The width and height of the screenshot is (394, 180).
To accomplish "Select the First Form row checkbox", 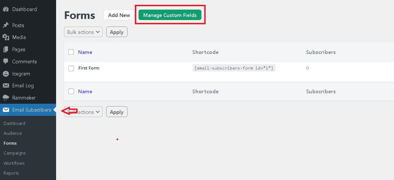I will pos(71,68).
